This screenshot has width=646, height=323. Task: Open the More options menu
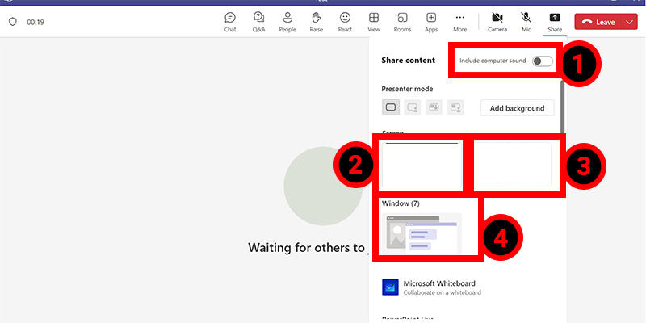[x=459, y=21]
